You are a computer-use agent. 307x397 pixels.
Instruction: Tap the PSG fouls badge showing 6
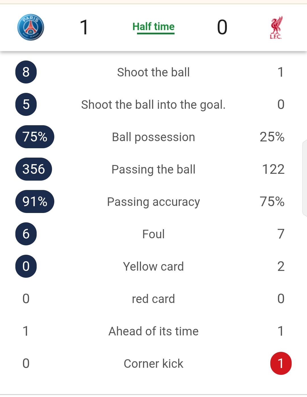(26, 234)
